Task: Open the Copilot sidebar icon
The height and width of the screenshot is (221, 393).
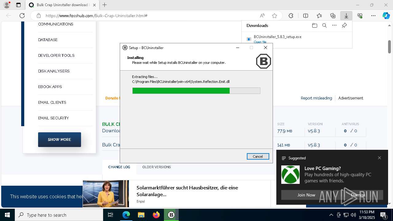Action: (386, 16)
